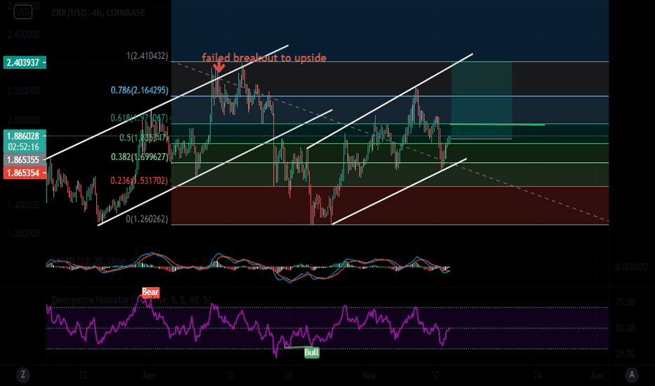Click the 75.00 level on the RSI scale

(x=625, y=302)
